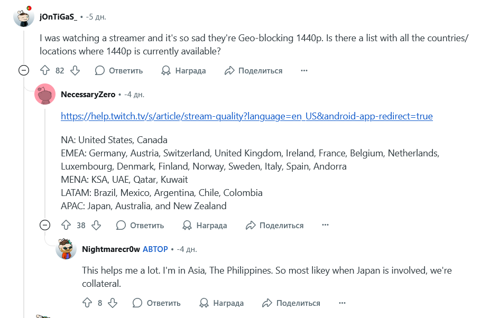Open NecessaryZero's profile via username
Viewport: 499px width, 318px height.
88,95
